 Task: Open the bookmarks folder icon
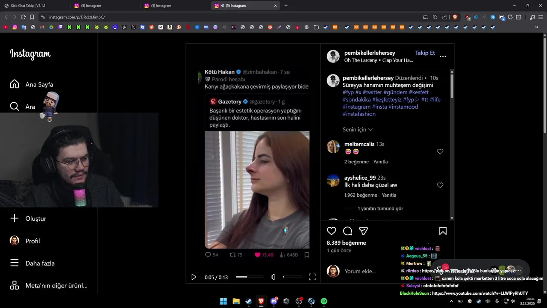click(316, 27)
